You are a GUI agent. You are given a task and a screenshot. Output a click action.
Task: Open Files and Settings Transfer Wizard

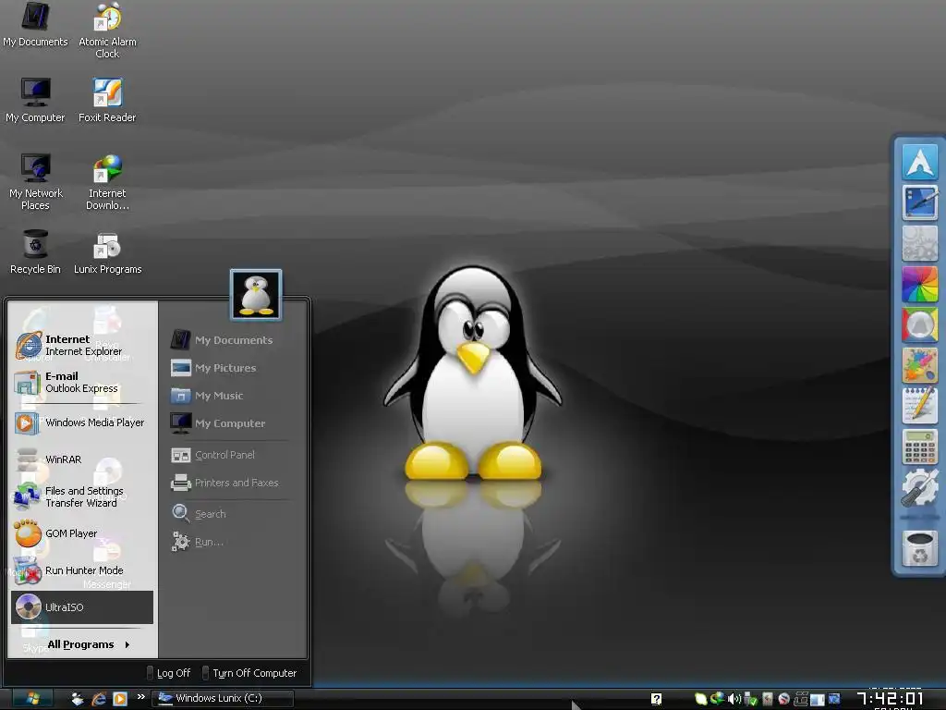(x=82, y=496)
